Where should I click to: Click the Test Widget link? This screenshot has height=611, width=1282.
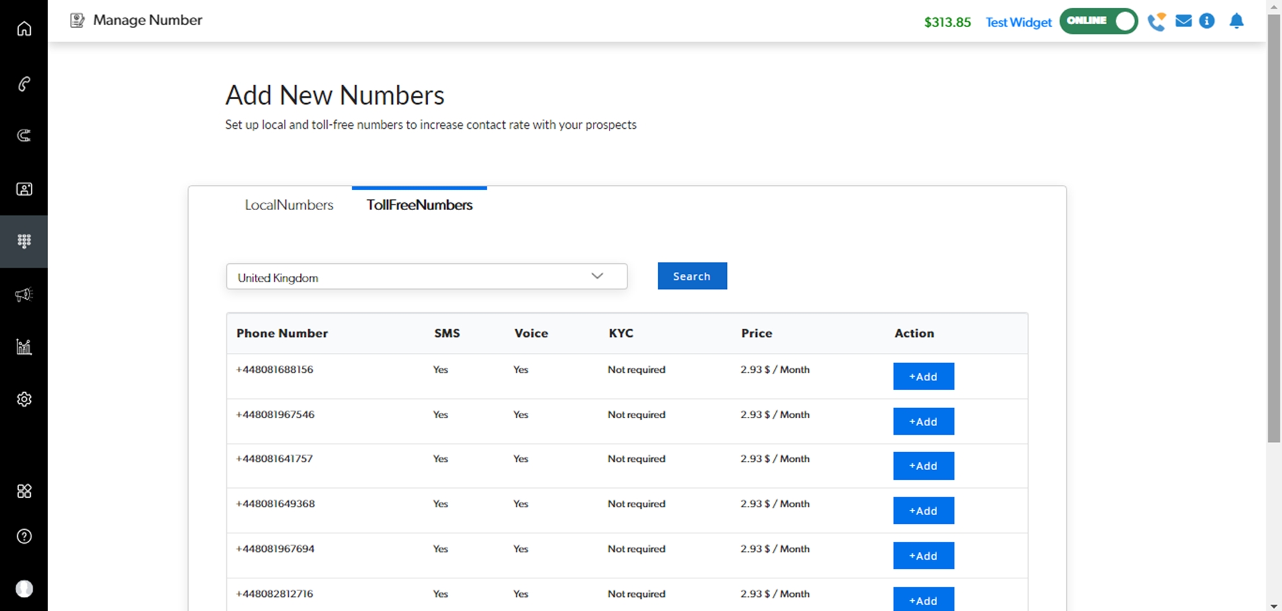pyautogui.click(x=1019, y=22)
